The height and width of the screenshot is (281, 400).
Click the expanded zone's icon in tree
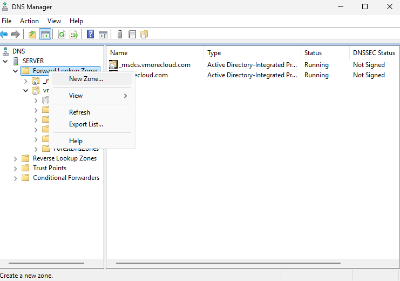(x=36, y=90)
